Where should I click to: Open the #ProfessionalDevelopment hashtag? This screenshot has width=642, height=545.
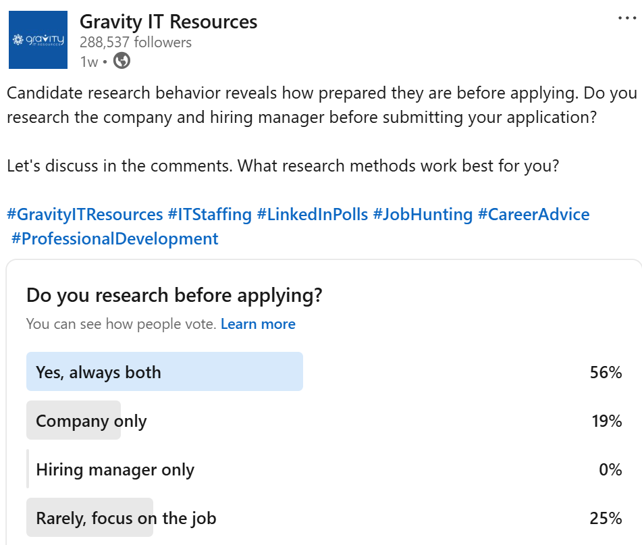click(115, 238)
